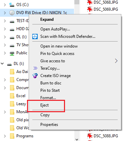
Task: Expand the TV Shows drive node
Action: pos(5,45)
